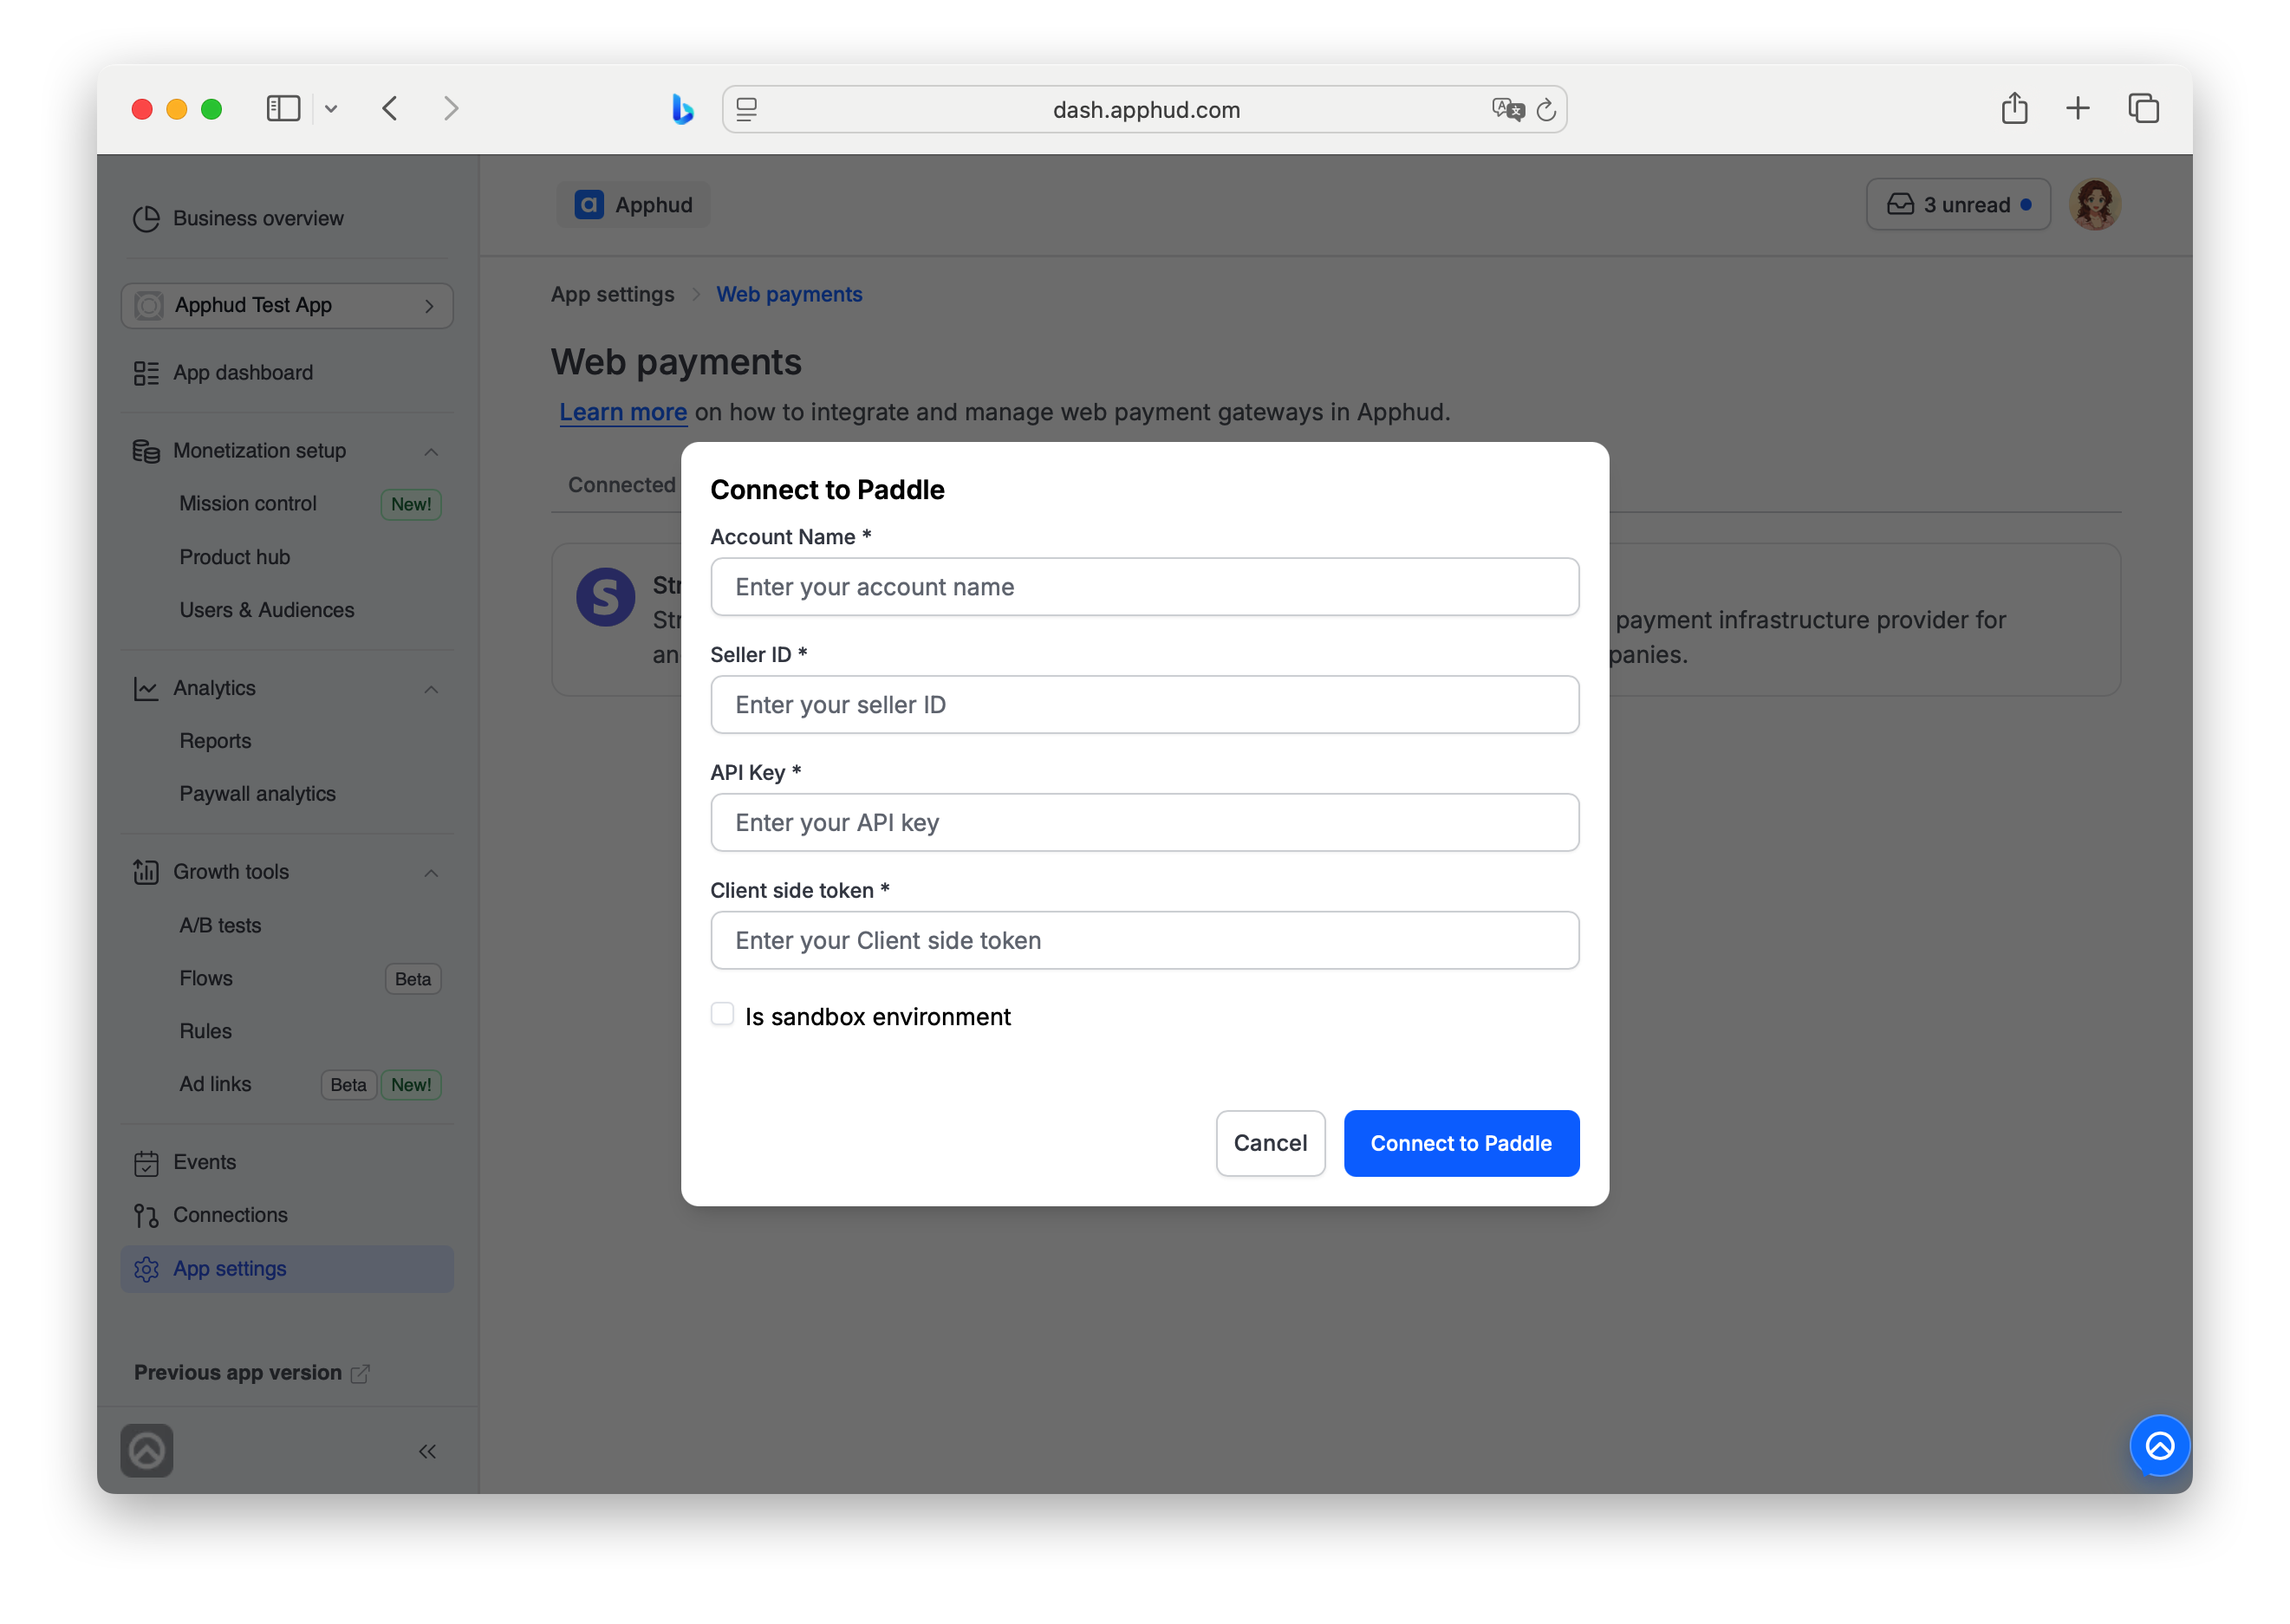Screen dimensions: 2290x1624
Task: Click the API Key input field
Action: pyautogui.click(x=1144, y=822)
